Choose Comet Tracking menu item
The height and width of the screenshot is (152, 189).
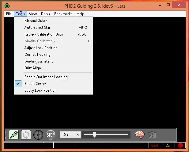[x=53, y=55]
